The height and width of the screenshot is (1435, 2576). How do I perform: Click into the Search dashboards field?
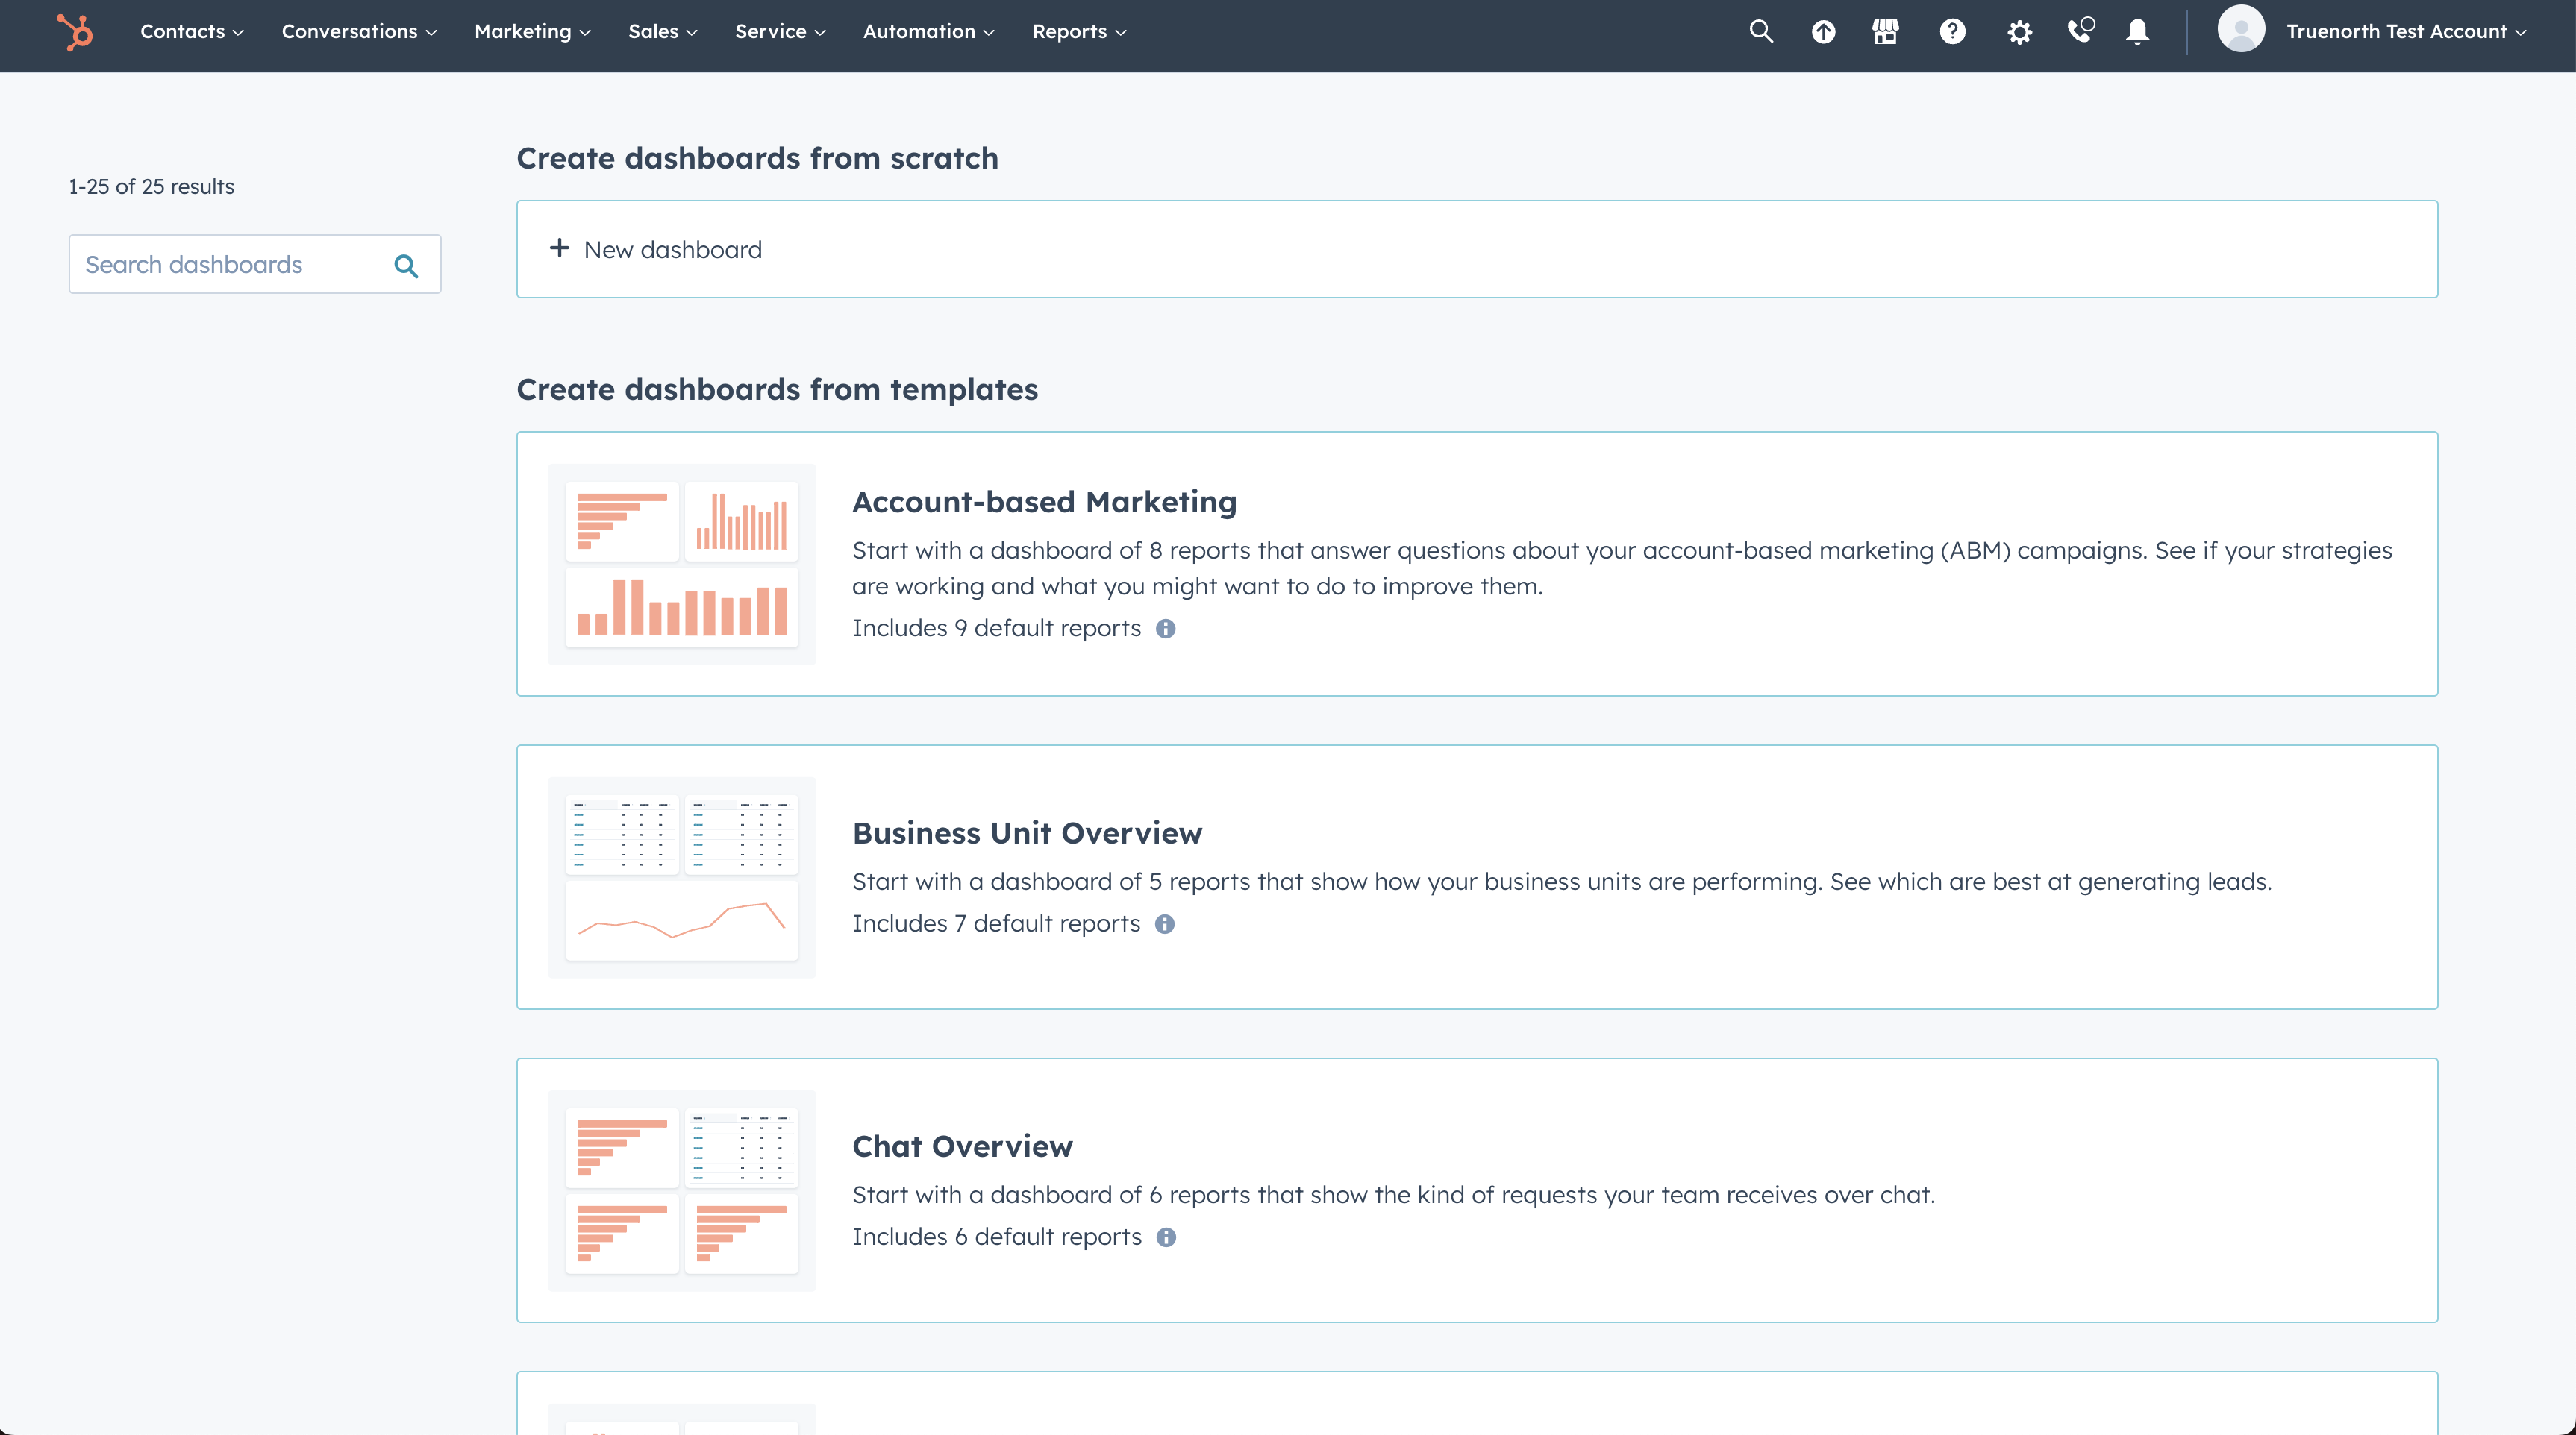(x=230, y=265)
